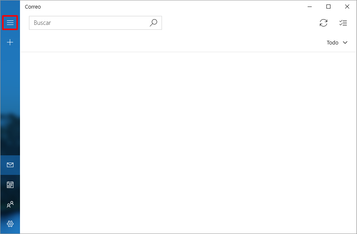Image resolution: width=357 pixels, height=234 pixels.
Task: Click the Buscar placeholder text
Action: [x=42, y=23]
